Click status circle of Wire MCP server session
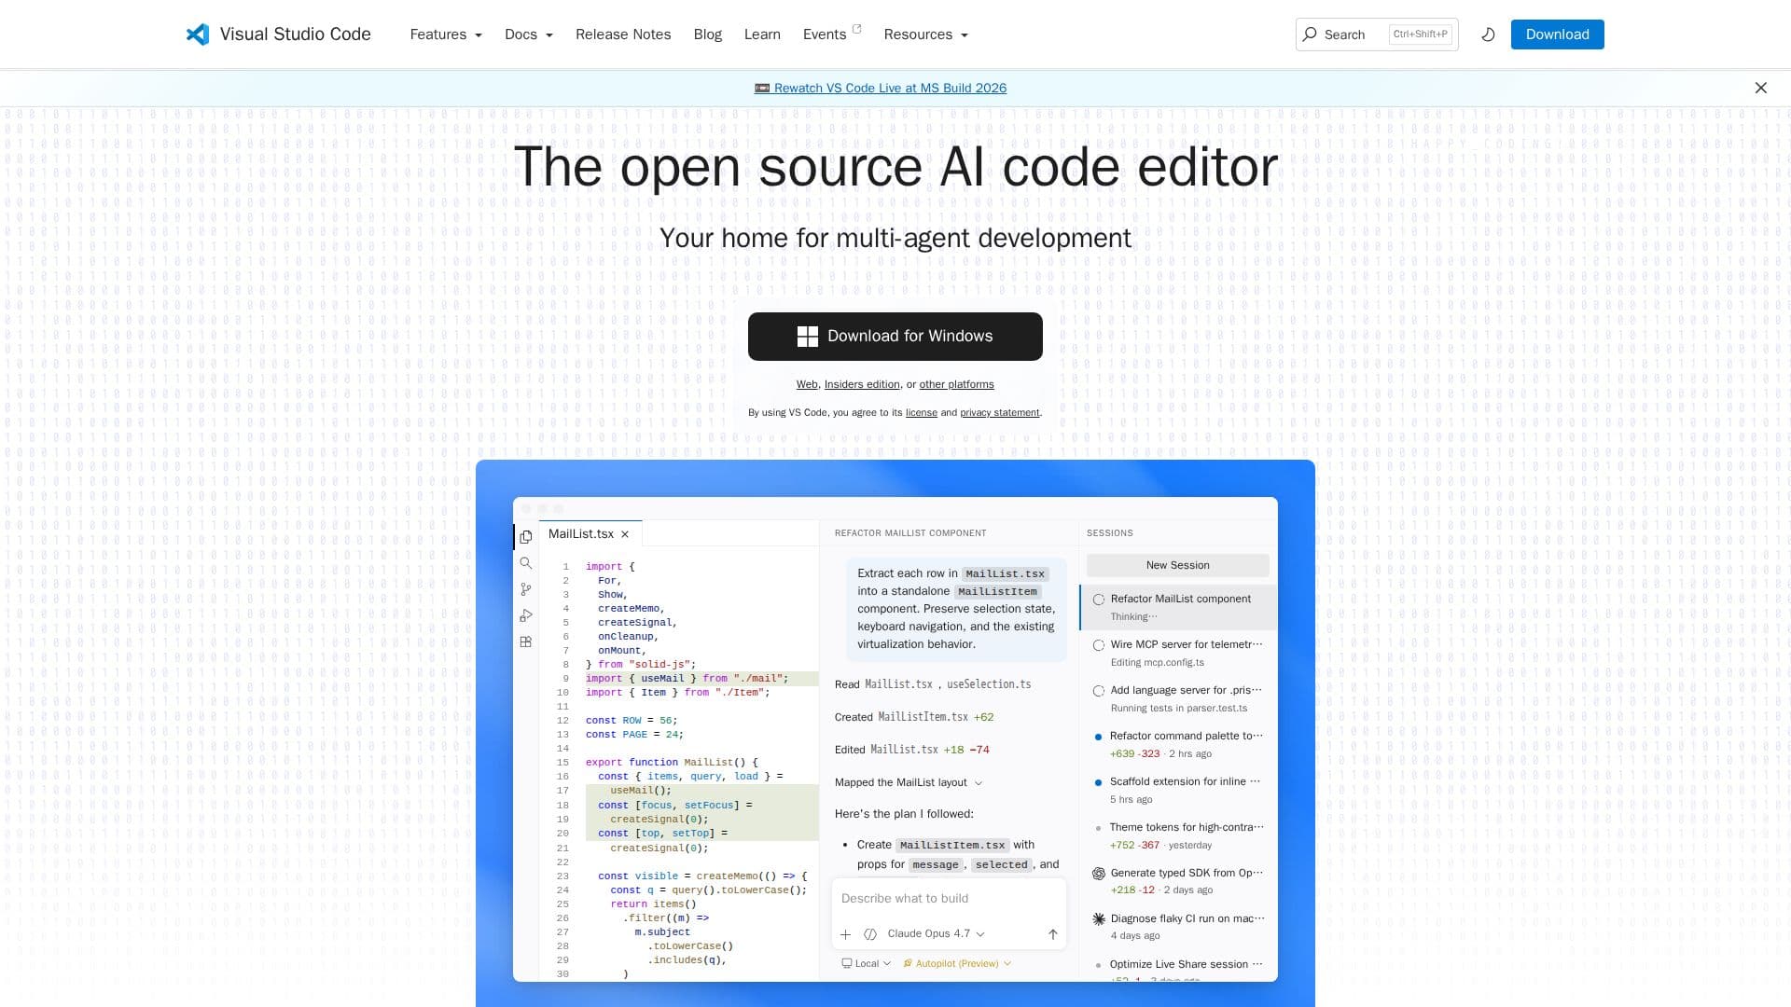The height and width of the screenshot is (1007, 1791). pyautogui.click(x=1099, y=645)
